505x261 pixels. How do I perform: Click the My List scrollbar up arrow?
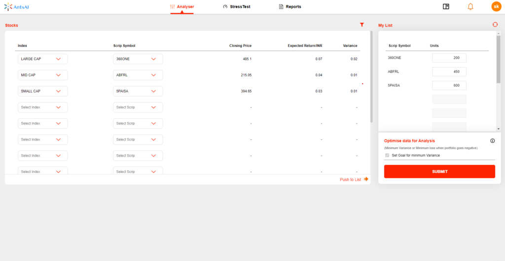point(499,33)
